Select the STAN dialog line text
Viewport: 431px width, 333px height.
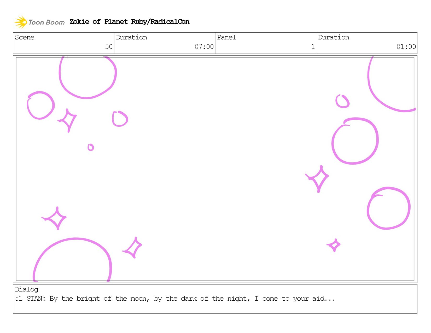click(x=175, y=299)
